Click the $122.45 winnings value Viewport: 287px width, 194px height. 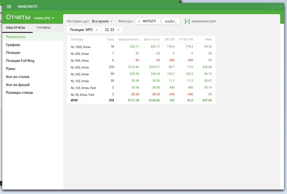coord(134,67)
